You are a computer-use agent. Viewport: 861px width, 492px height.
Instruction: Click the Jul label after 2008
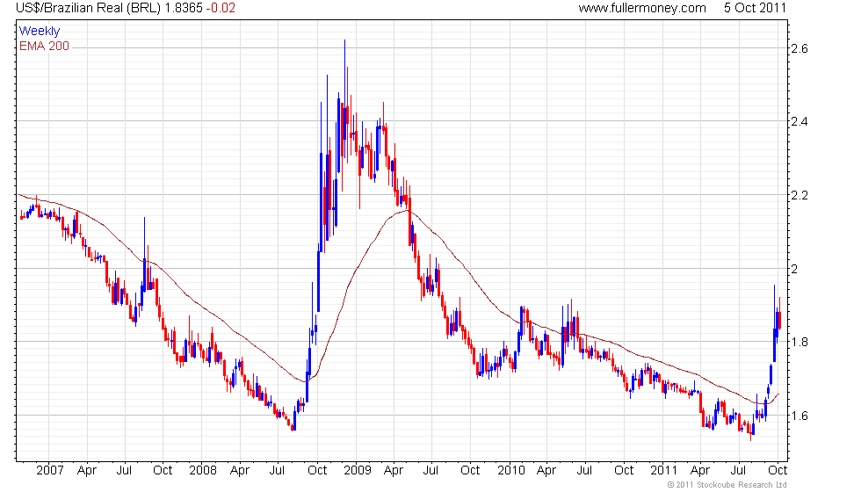[278, 470]
